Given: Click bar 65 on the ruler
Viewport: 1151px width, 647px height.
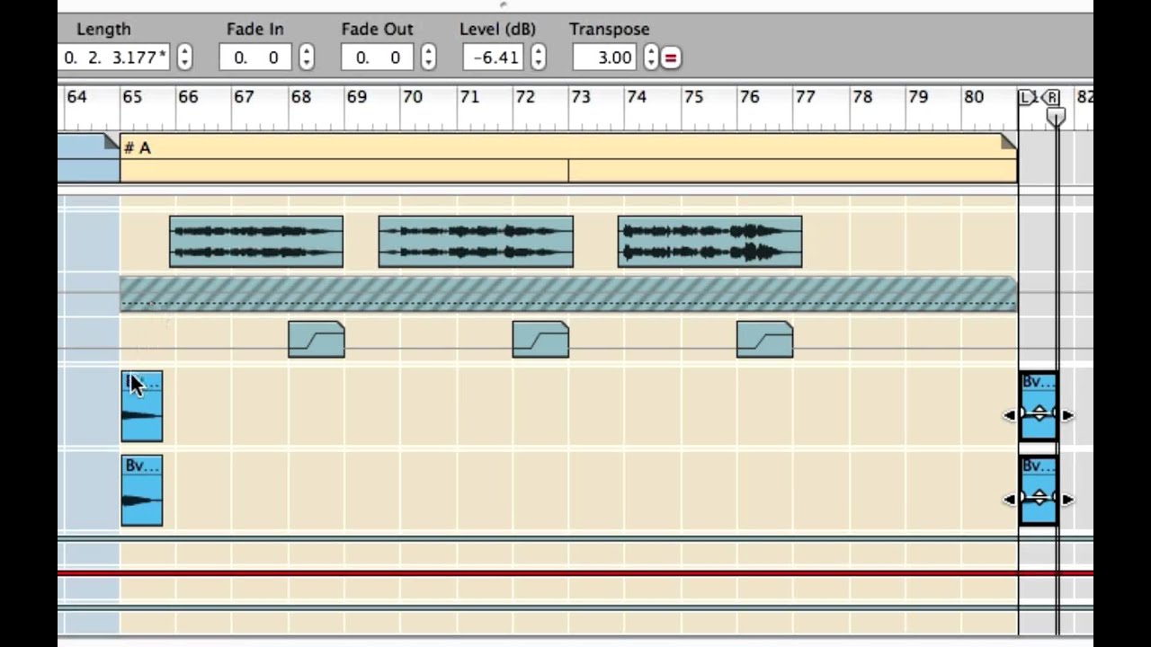Looking at the screenshot, I should click(132, 96).
